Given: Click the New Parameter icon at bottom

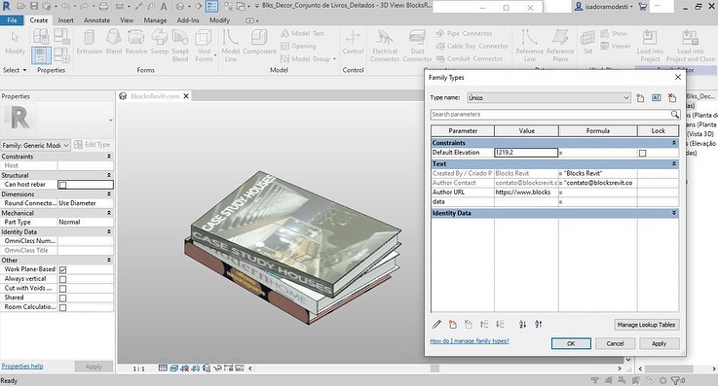Looking at the screenshot, I should point(452,325).
